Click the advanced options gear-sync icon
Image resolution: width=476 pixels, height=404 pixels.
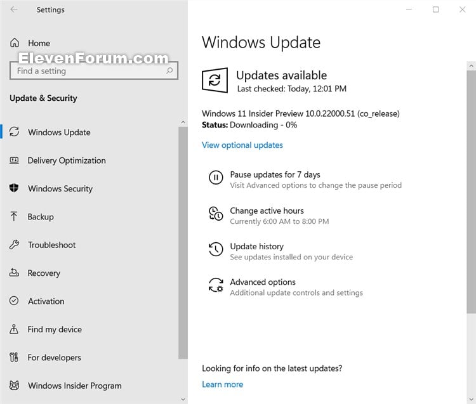216,285
